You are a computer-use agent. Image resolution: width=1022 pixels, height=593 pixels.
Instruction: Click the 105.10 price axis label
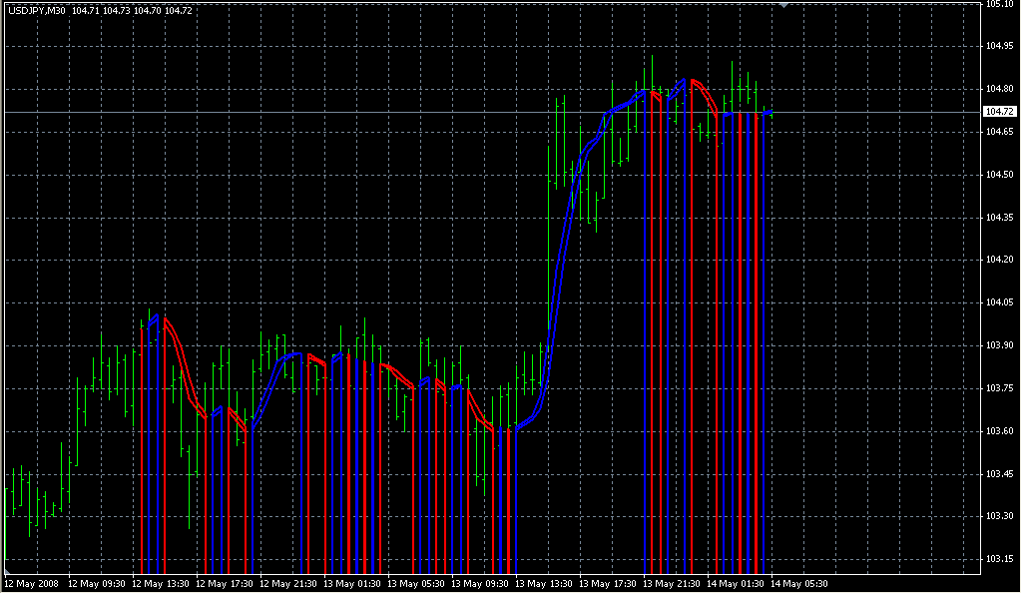999,4
